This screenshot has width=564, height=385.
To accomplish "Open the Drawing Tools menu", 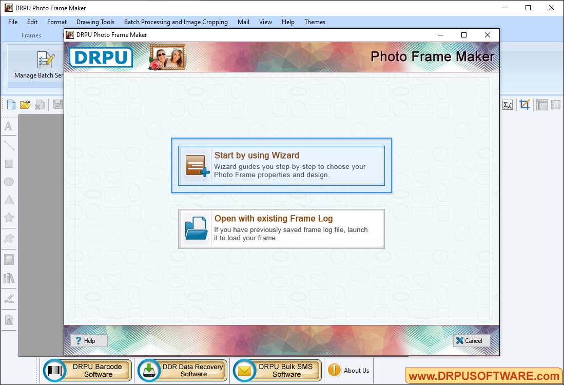I will point(95,22).
